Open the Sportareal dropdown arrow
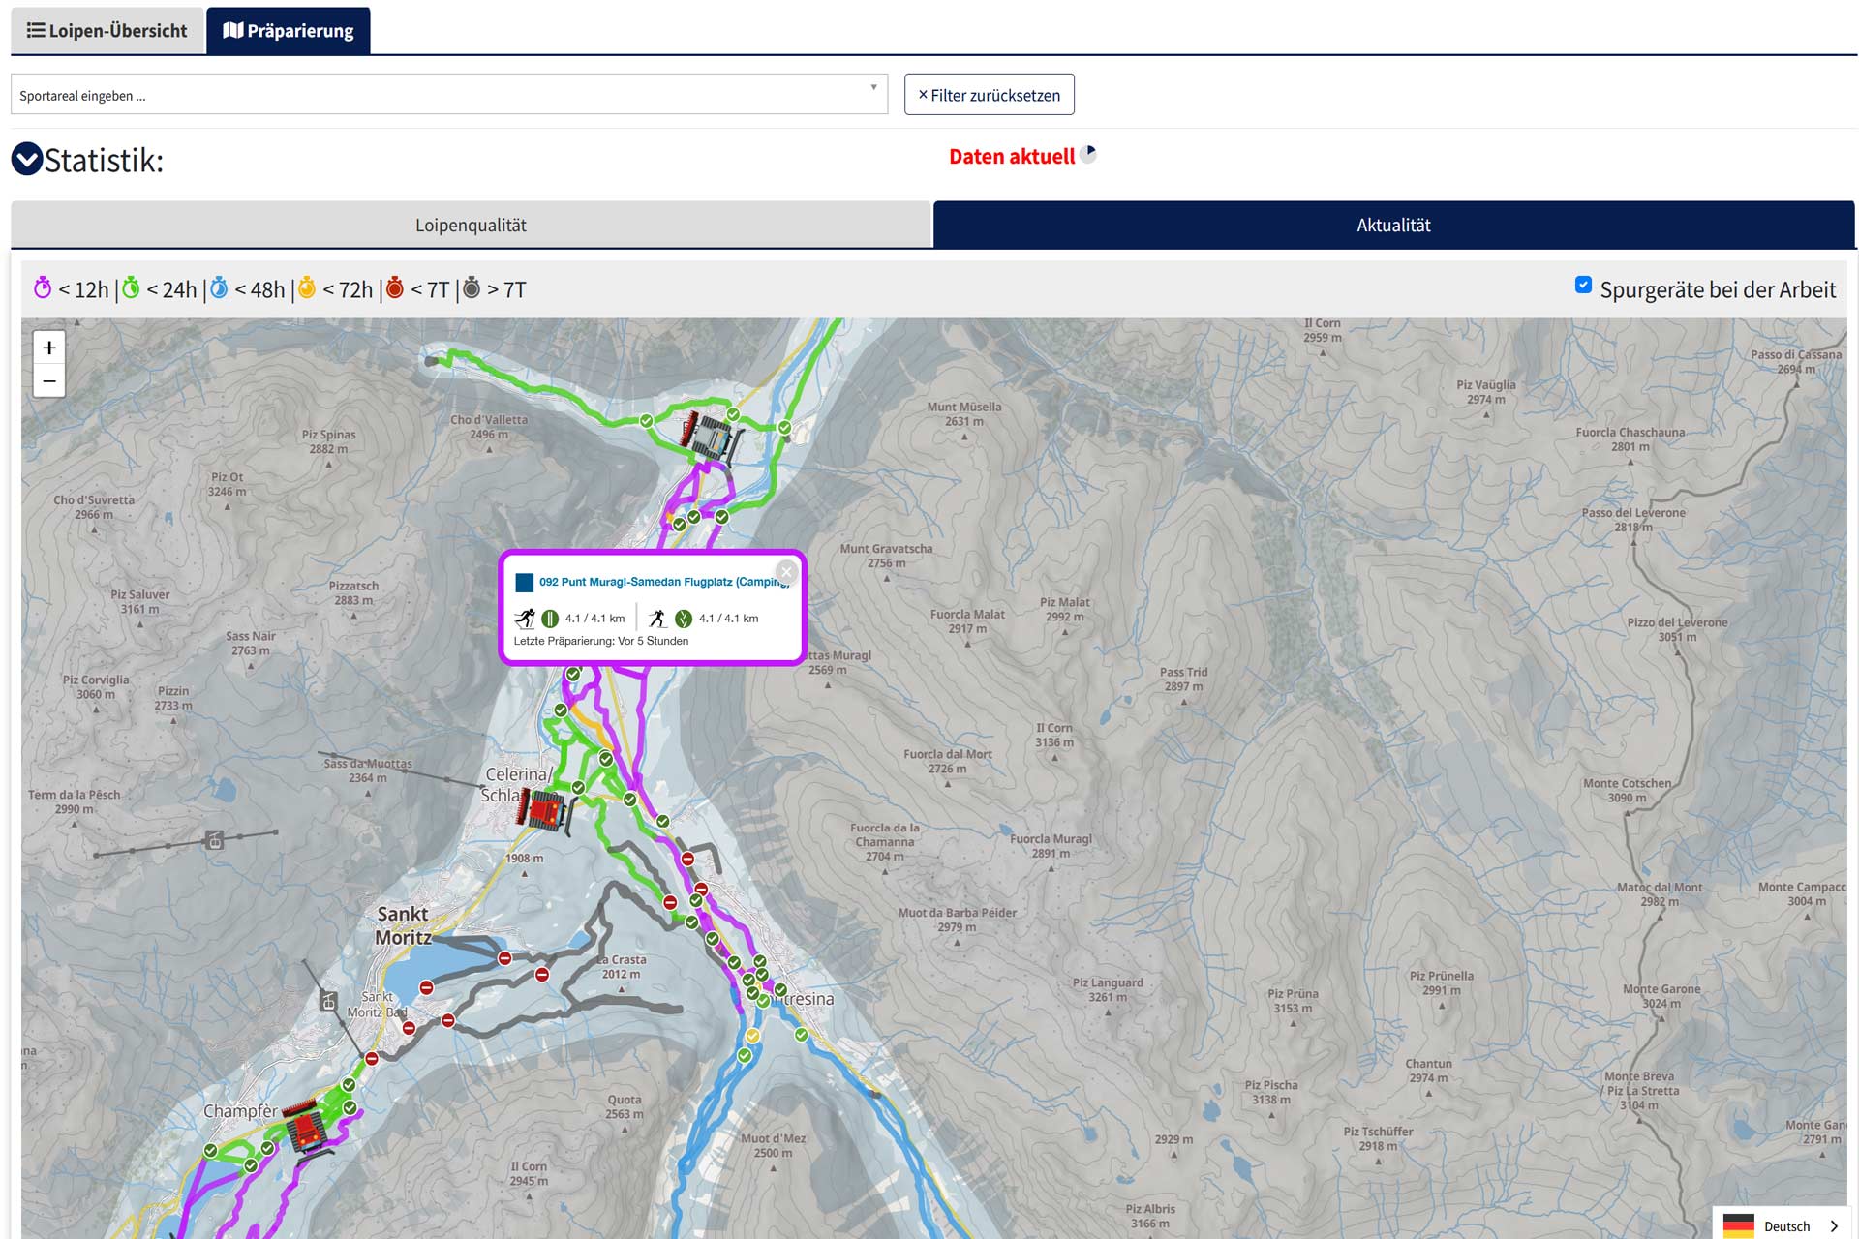This screenshot has width=1859, height=1239. 873,87
